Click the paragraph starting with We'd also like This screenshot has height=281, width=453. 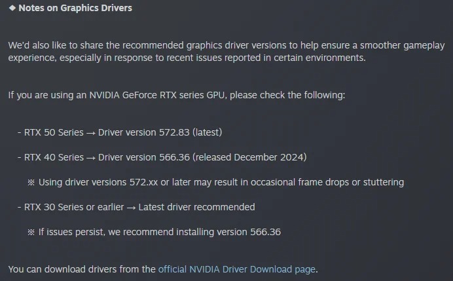point(226,52)
